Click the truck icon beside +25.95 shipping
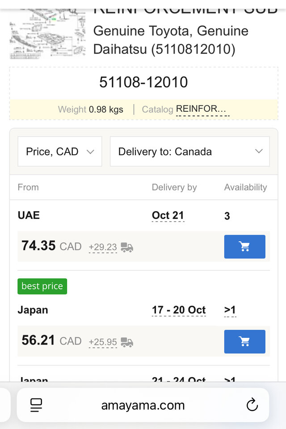Screen dimensions: 286x429 click(127, 342)
